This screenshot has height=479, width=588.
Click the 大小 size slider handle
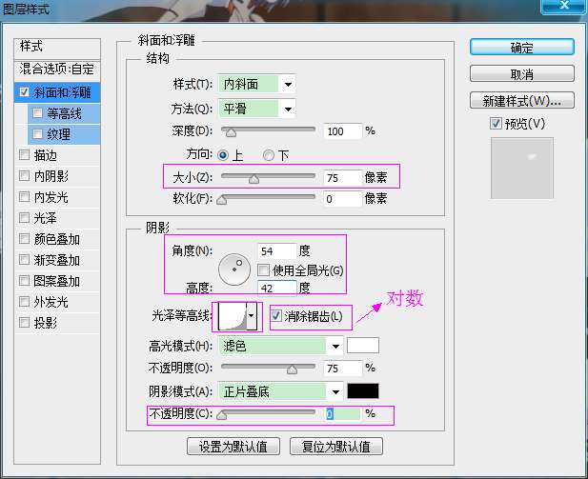pos(253,177)
